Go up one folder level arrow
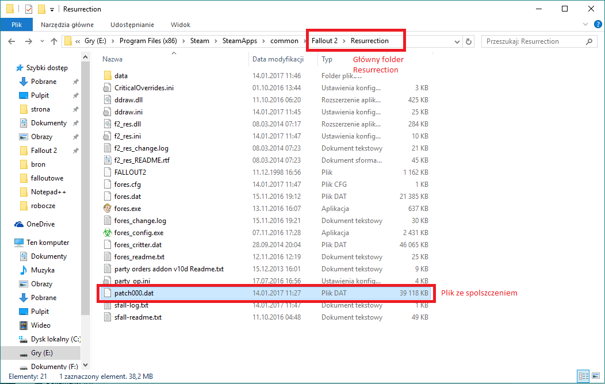The height and width of the screenshot is (384, 605). 54,41
